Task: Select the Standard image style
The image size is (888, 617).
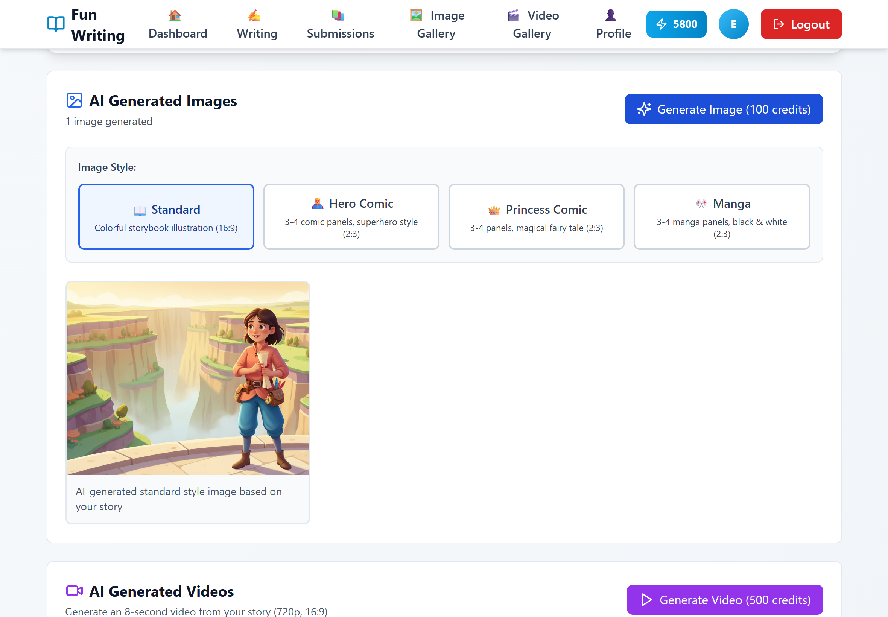Action: (x=166, y=217)
